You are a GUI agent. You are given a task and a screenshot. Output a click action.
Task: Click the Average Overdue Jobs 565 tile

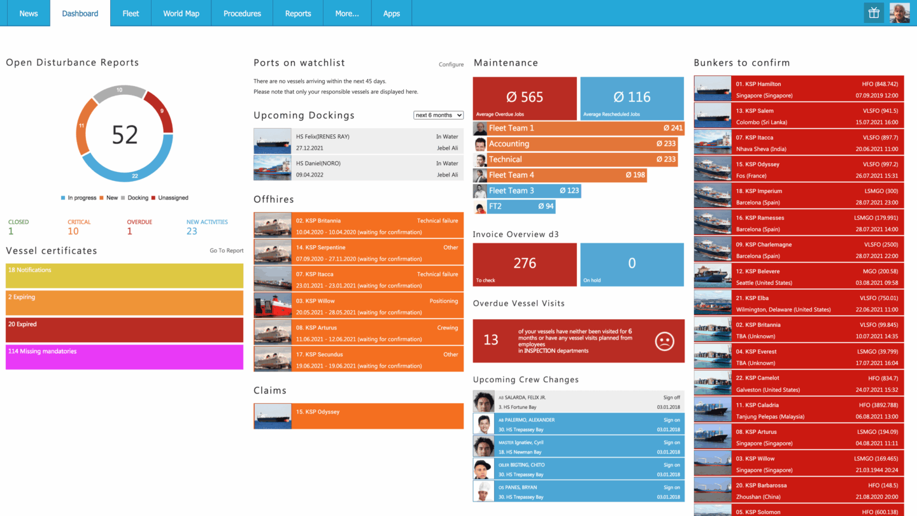coord(525,99)
